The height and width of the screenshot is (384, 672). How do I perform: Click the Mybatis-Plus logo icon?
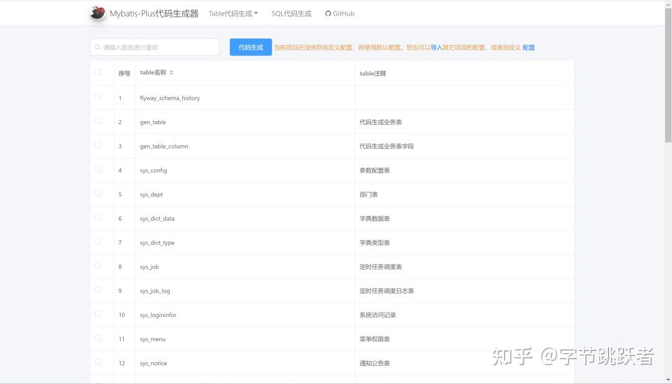point(97,12)
